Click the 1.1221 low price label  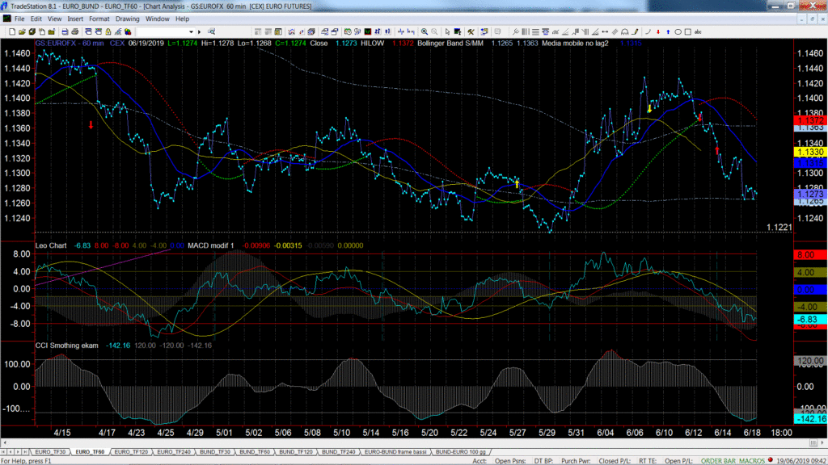779,228
